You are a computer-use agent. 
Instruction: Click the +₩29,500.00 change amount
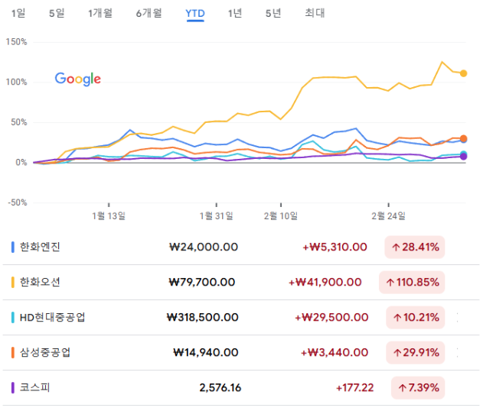331,318
